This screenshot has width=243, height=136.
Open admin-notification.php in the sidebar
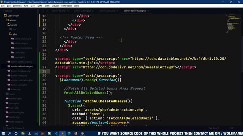coord(22,80)
